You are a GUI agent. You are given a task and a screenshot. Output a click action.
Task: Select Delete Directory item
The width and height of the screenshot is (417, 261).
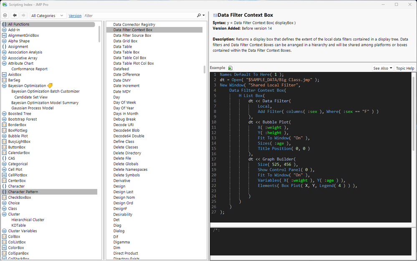pos(127,153)
